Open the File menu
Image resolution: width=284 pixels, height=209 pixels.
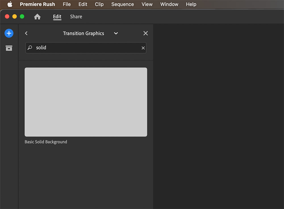pos(67,4)
